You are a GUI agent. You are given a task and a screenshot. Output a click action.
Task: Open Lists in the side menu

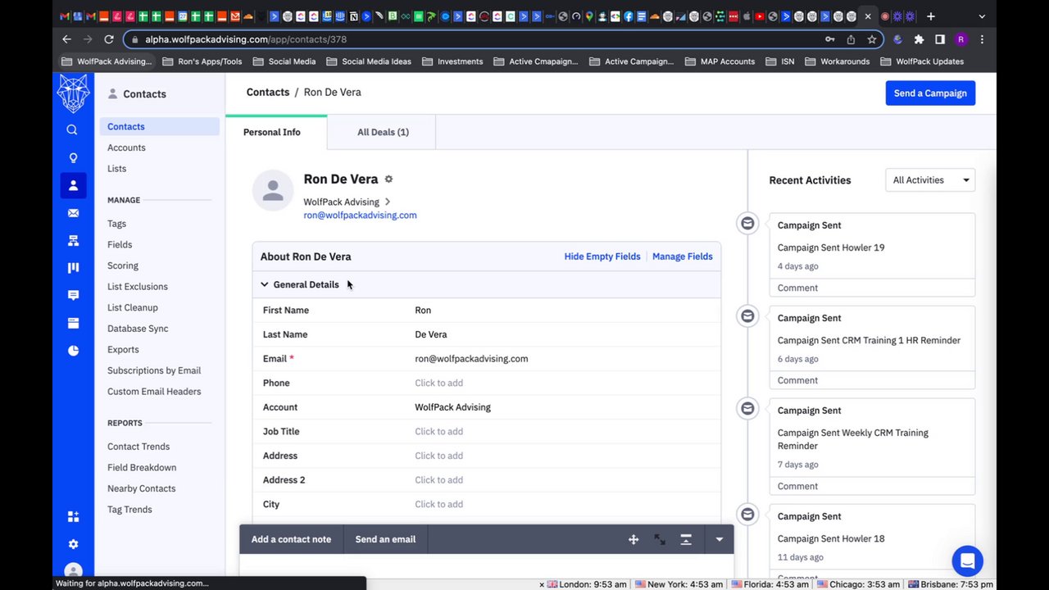click(116, 169)
